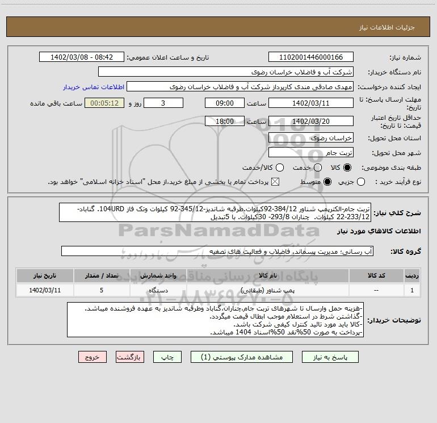Click the table date cell 1402/03/11

(x=45, y=290)
